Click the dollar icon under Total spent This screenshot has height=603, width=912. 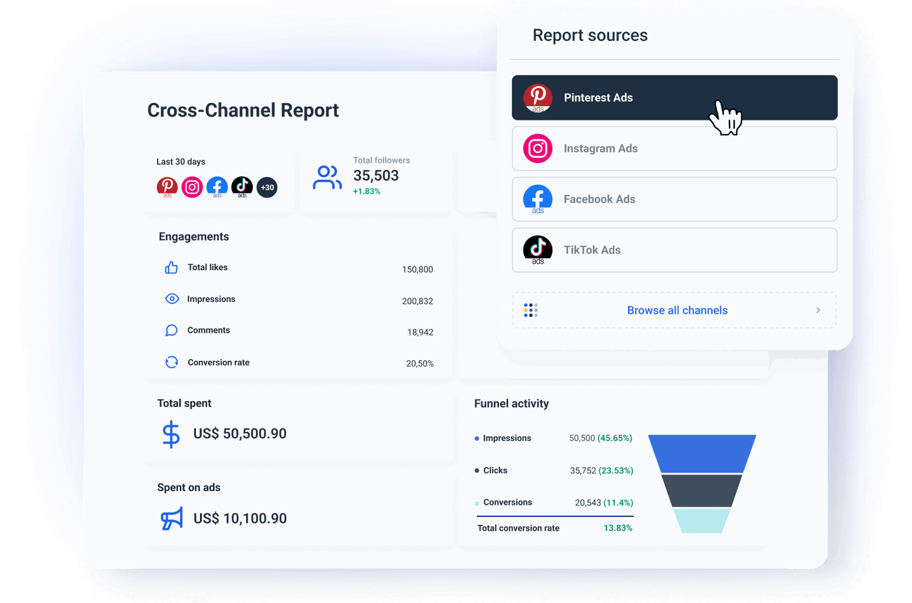pos(170,433)
